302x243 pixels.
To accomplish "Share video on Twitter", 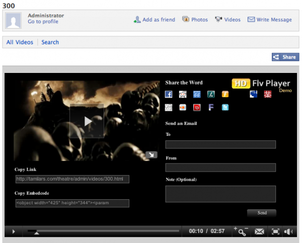I will coord(225,108).
